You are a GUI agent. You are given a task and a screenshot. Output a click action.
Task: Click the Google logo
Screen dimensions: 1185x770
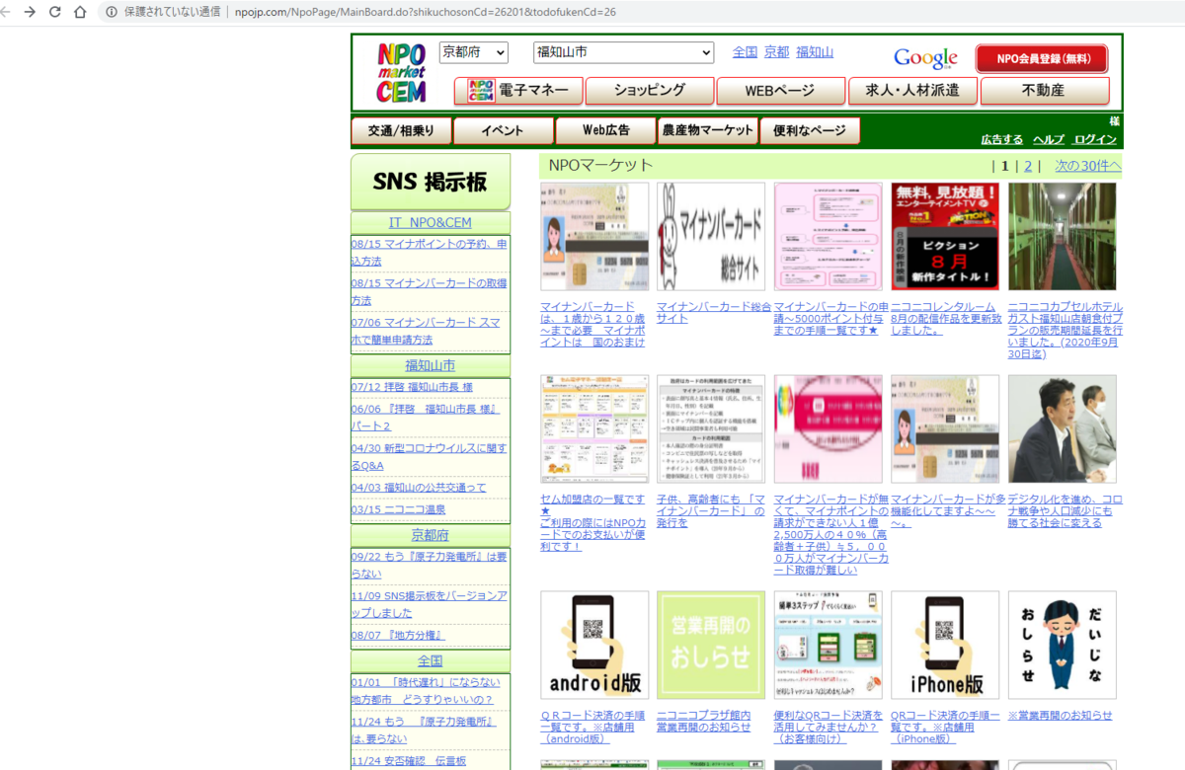point(925,58)
